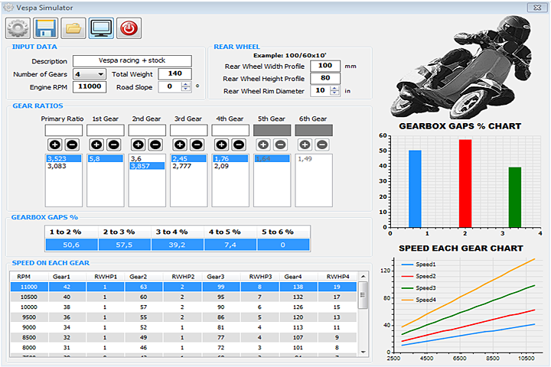Screen dimensions: 551x367
Task: Click the speed table scrollbar thumb
Action: pos(363,295)
